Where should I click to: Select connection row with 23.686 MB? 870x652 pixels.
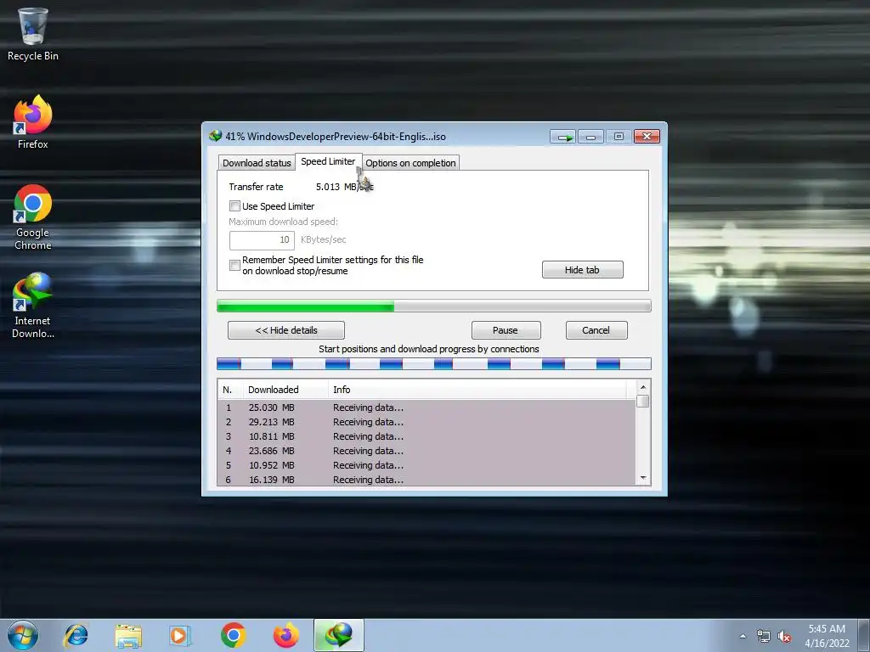(427, 451)
